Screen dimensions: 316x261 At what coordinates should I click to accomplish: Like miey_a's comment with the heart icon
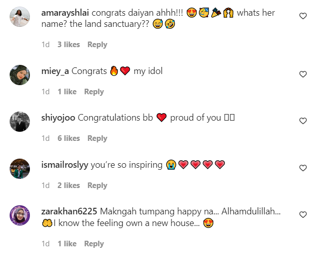tap(303, 74)
